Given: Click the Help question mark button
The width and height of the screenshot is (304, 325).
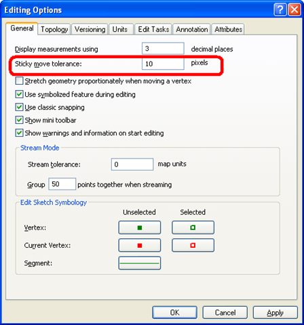Looking at the screenshot, I should (x=280, y=9).
